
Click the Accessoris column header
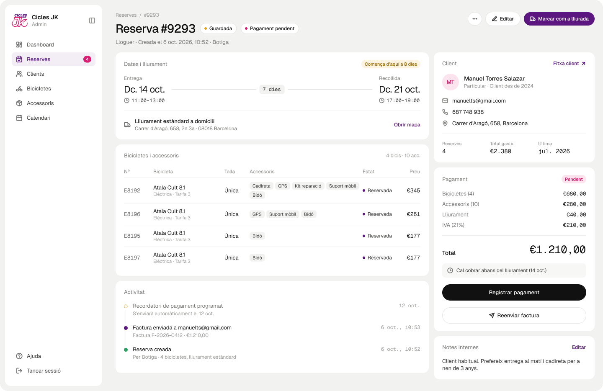point(262,172)
